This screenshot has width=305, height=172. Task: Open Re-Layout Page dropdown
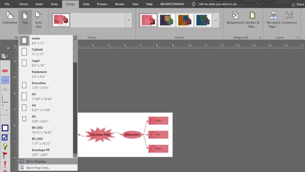(273, 20)
